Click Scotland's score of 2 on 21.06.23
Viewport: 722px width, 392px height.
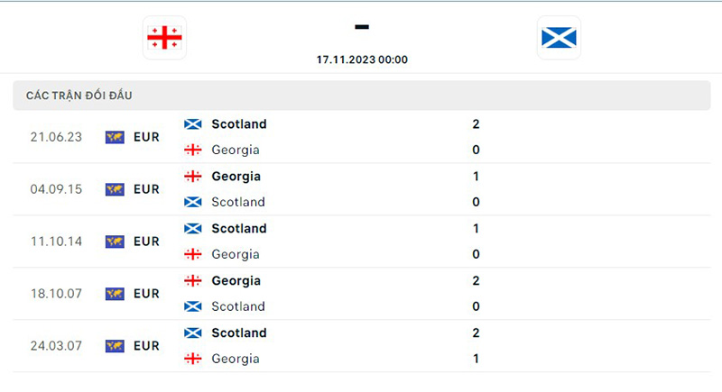[x=476, y=124]
